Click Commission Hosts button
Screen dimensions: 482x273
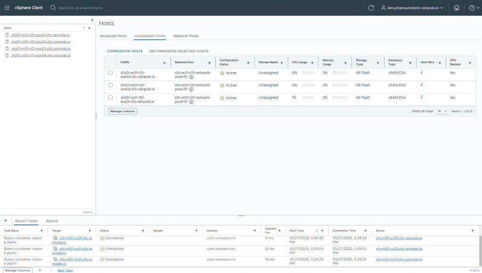(125, 51)
